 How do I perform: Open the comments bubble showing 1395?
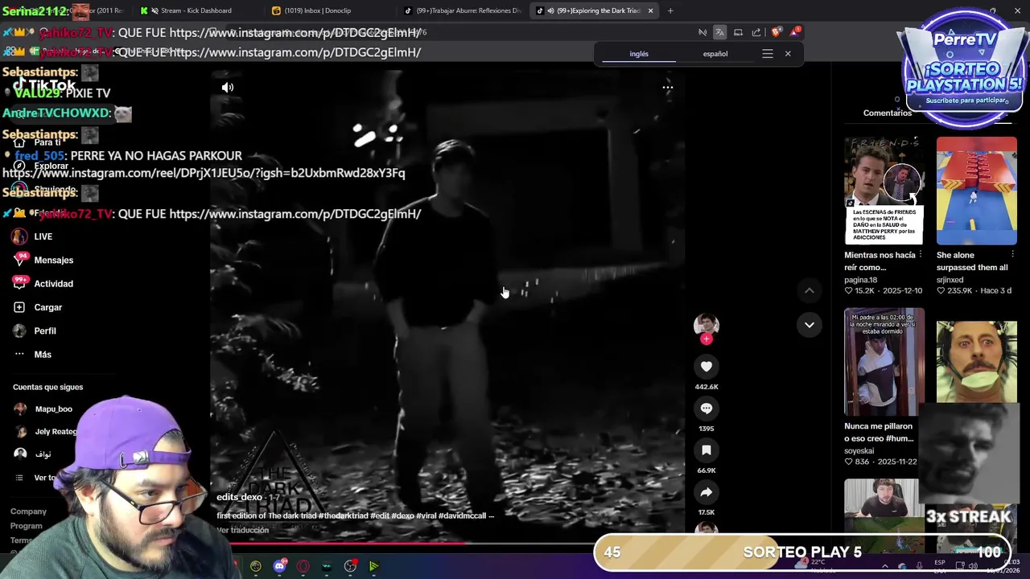pos(707,409)
